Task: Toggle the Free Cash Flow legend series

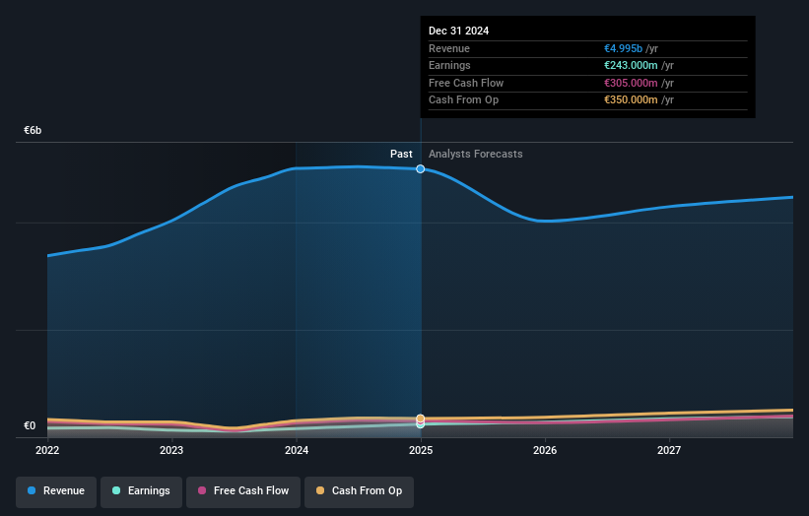Action: (243, 491)
